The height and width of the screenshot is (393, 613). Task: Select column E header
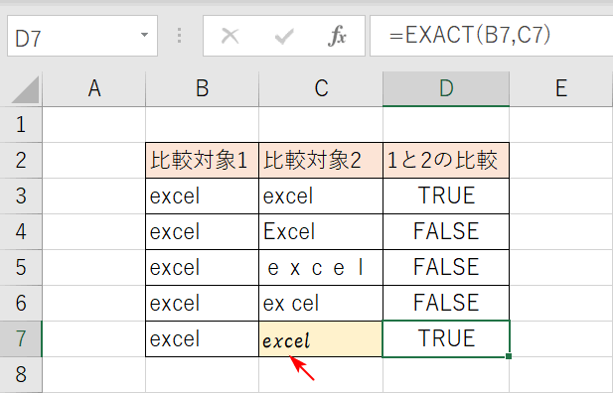(561, 89)
